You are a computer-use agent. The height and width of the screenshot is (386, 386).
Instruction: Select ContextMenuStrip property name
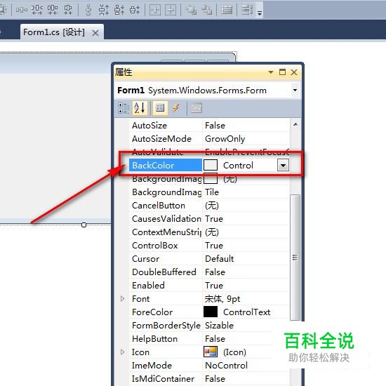(166, 232)
